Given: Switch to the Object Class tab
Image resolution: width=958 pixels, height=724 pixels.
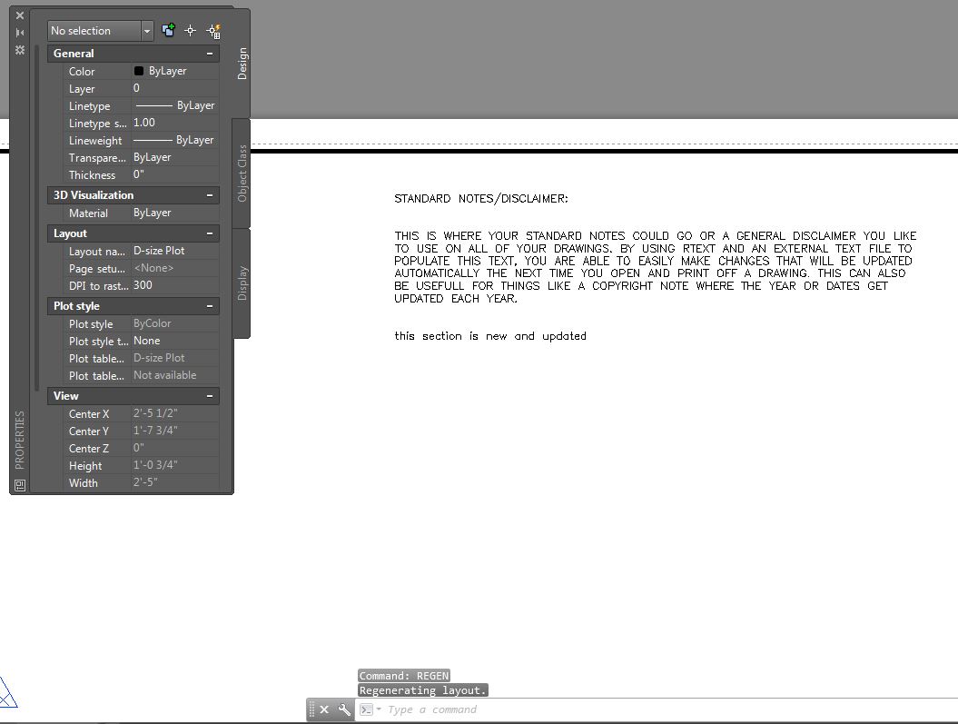Looking at the screenshot, I should tap(242, 174).
